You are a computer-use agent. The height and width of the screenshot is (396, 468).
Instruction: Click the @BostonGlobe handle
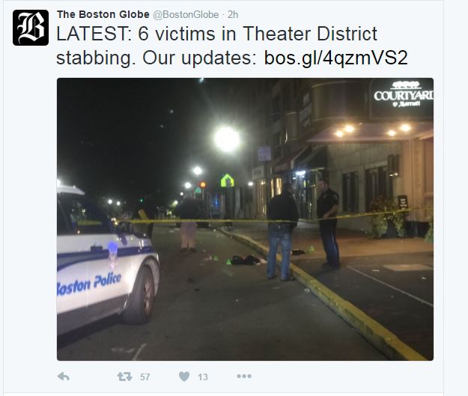click(186, 15)
